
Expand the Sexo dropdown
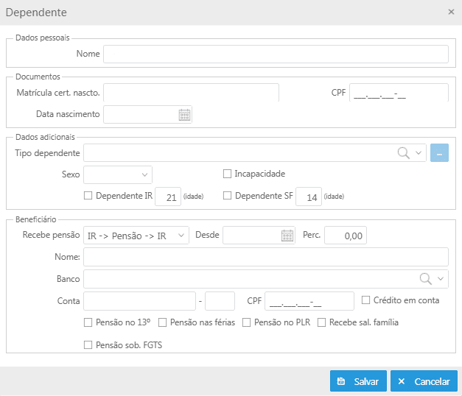(x=118, y=174)
